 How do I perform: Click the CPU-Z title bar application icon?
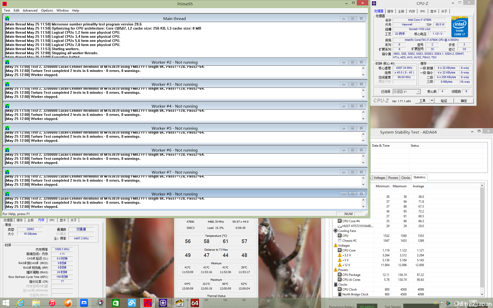tap(374, 3)
